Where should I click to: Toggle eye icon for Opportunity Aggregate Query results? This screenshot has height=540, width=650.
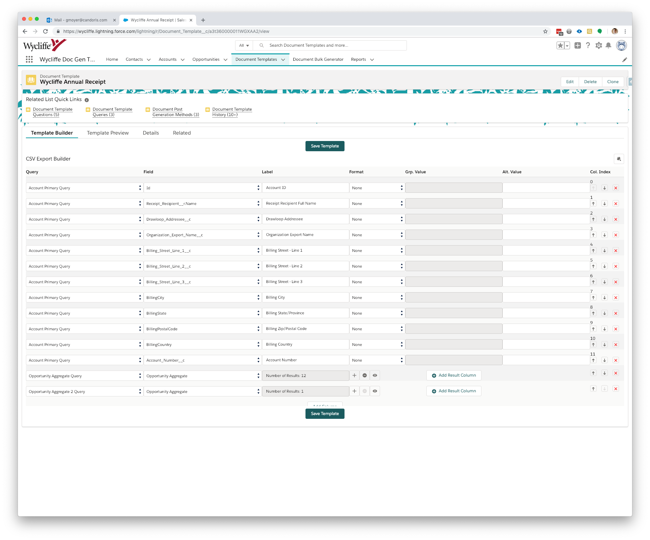point(375,376)
